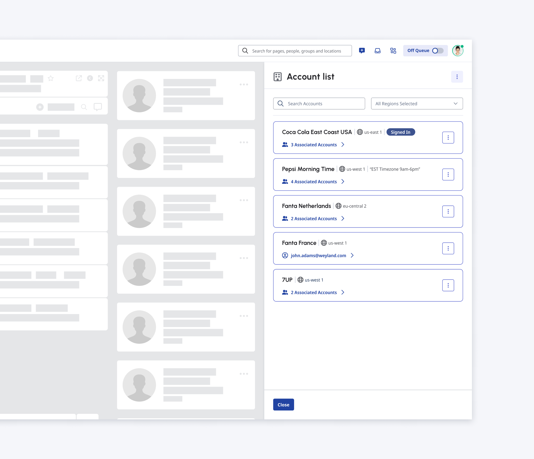This screenshot has width=534, height=459.
Task: Open 7UP account options menu
Action: point(448,285)
